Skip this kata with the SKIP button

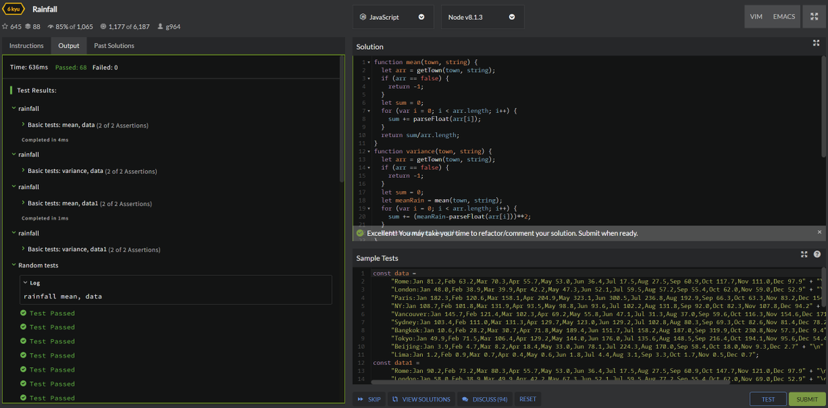click(x=369, y=399)
